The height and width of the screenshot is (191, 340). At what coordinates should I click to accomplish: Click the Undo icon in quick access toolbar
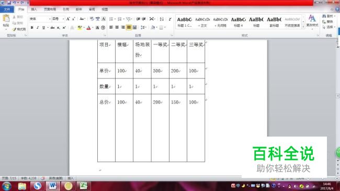[x=15, y=3]
